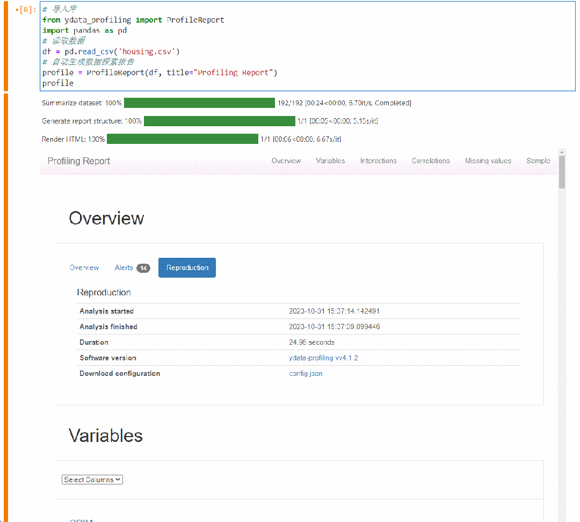This screenshot has width=580, height=522.
Task: Click the report scrollbar thumb
Action: tap(562, 172)
